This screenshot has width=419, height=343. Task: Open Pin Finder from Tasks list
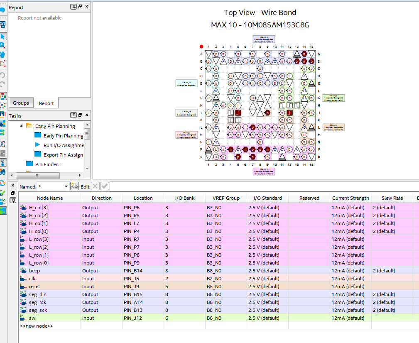48,164
